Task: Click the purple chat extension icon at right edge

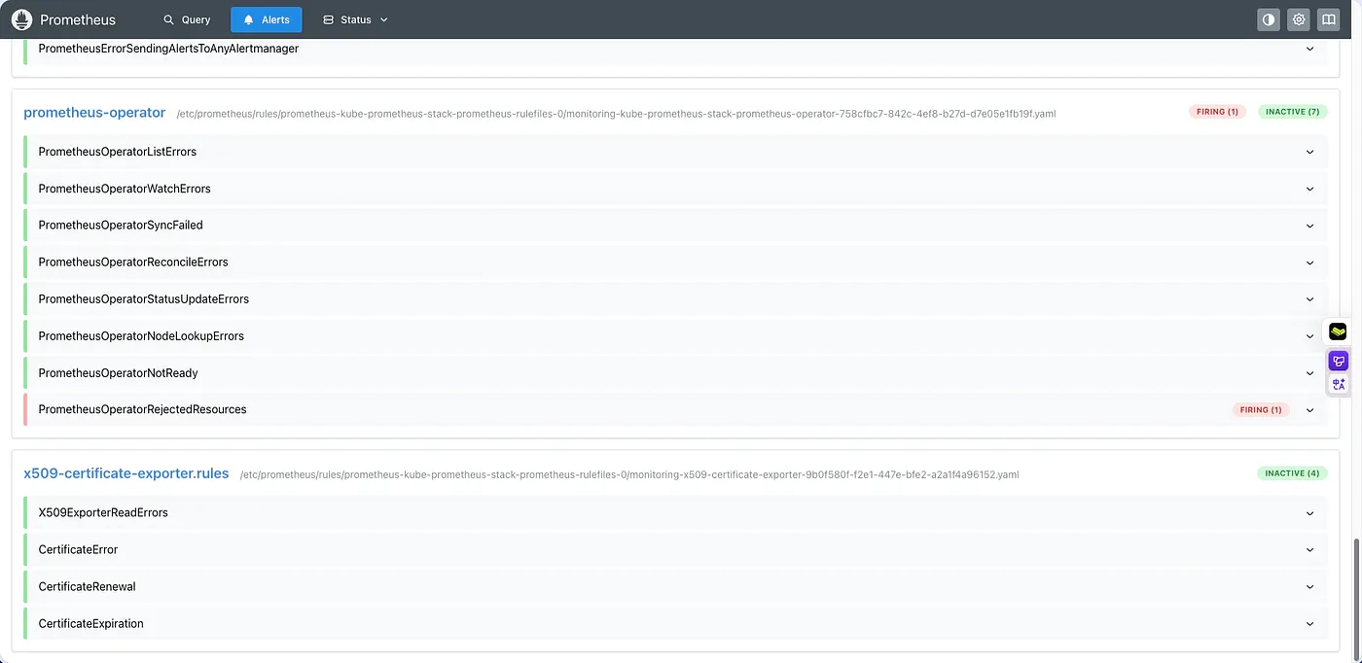Action: pyautogui.click(x=1338, y=361)
